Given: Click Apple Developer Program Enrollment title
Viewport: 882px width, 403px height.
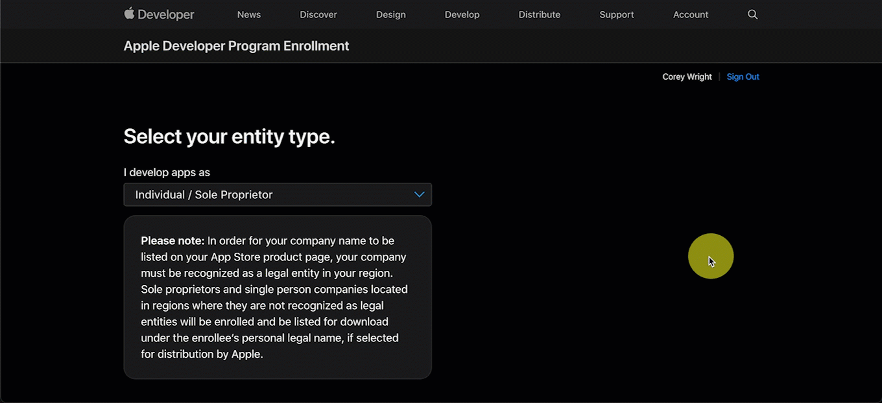Looking at the screenshot, I should click(x=236, y=46).
